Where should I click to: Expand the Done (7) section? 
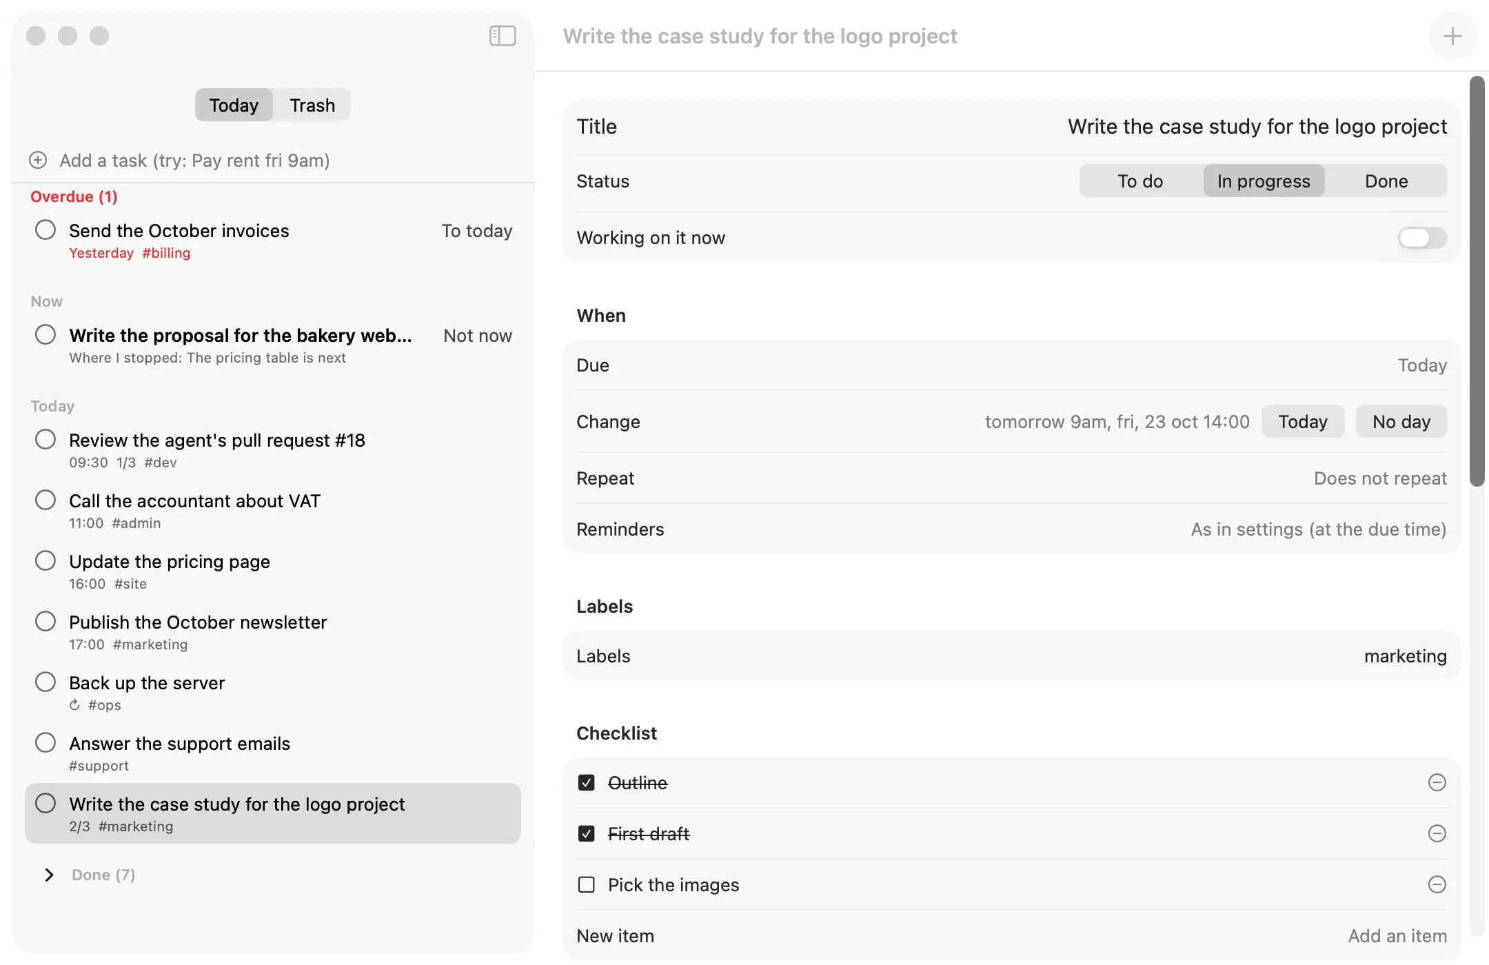tap(49, 875)
